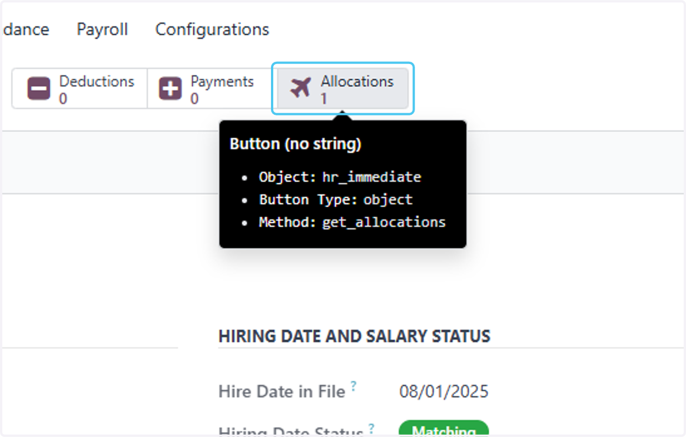
Task: Click the get_allocations method text in tooltip
Action: 384,222
